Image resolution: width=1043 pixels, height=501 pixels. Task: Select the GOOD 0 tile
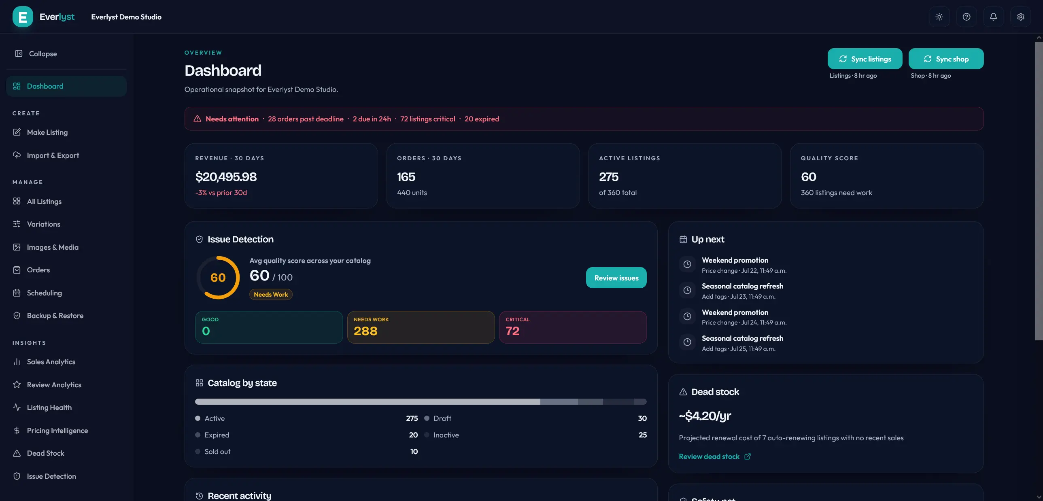[x=269, y=327]
